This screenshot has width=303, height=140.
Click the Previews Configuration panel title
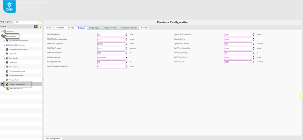point(172,22)
